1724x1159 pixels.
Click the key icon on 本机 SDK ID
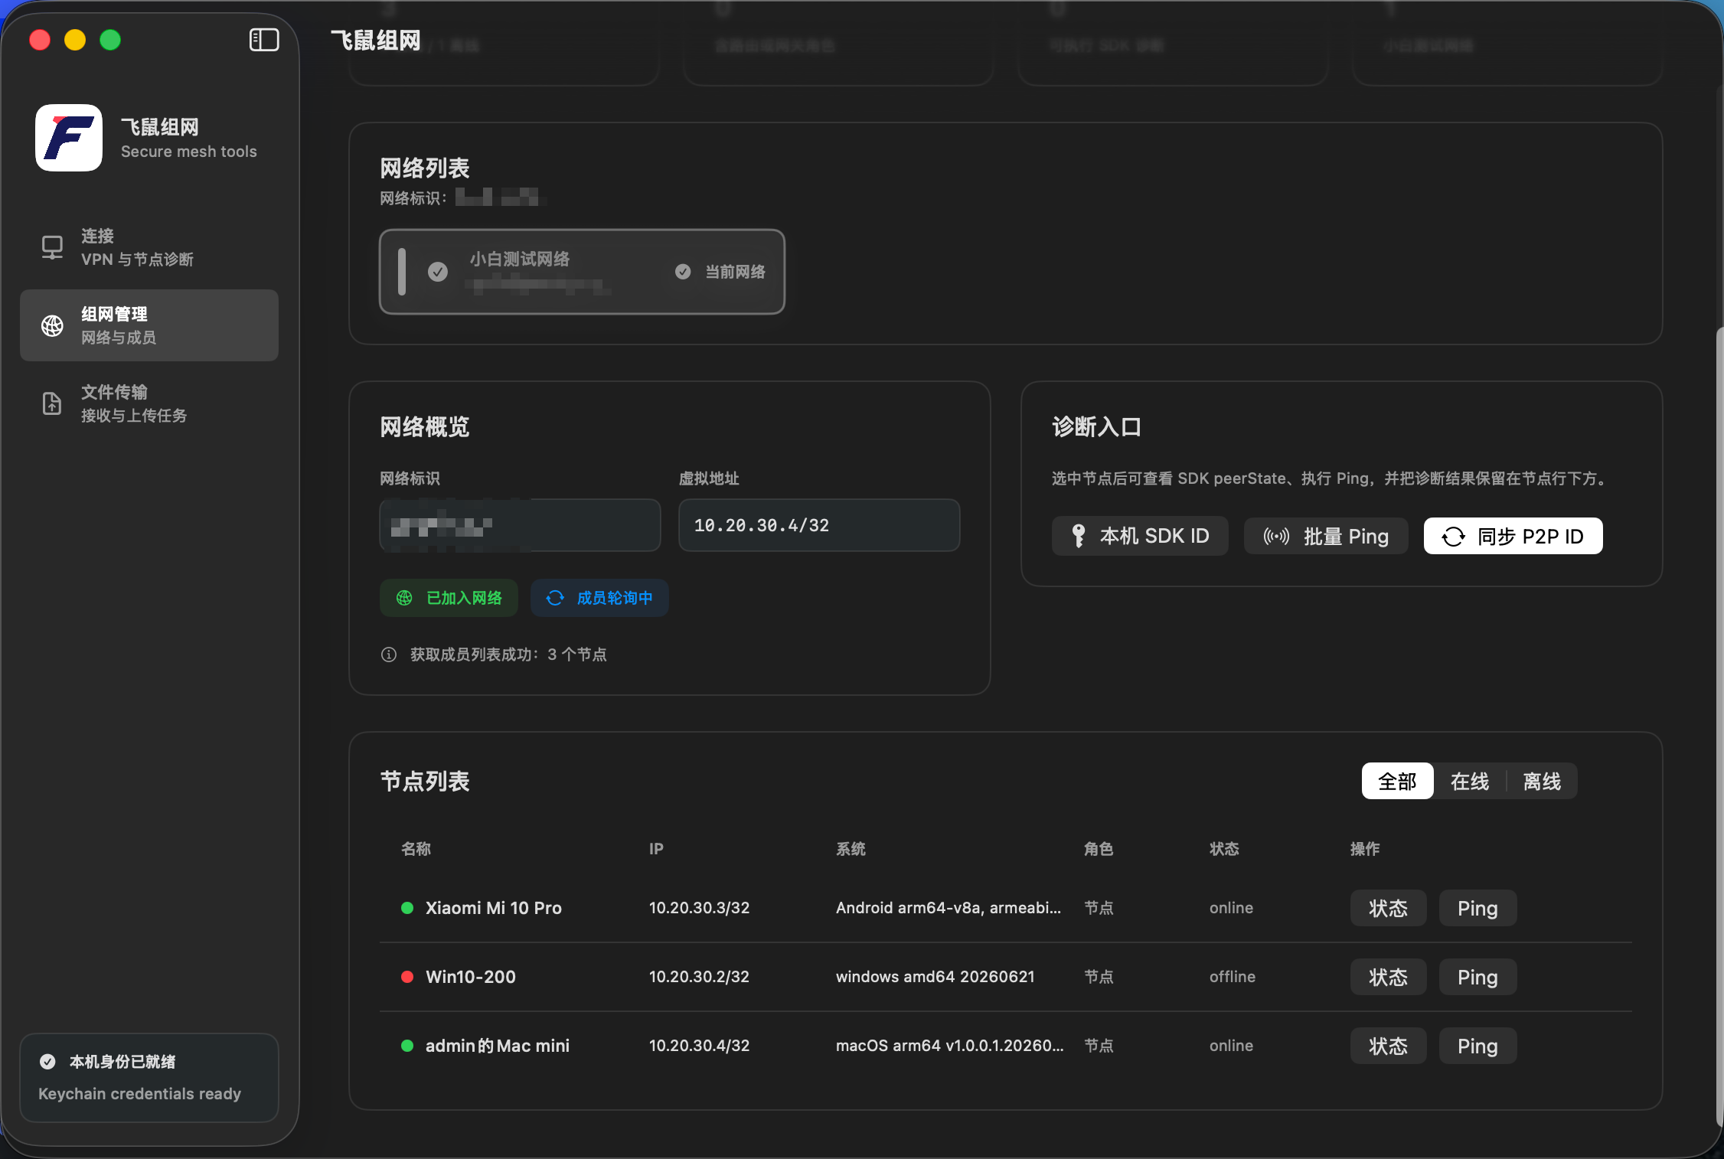1079,536
